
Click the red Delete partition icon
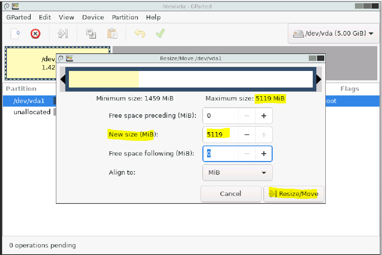[x=35, y=33]
